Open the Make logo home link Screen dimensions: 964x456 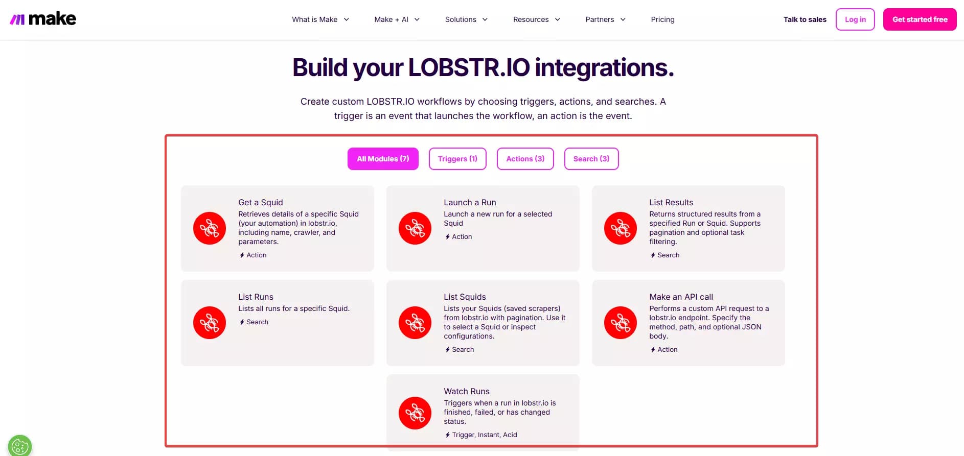[43, 19]
